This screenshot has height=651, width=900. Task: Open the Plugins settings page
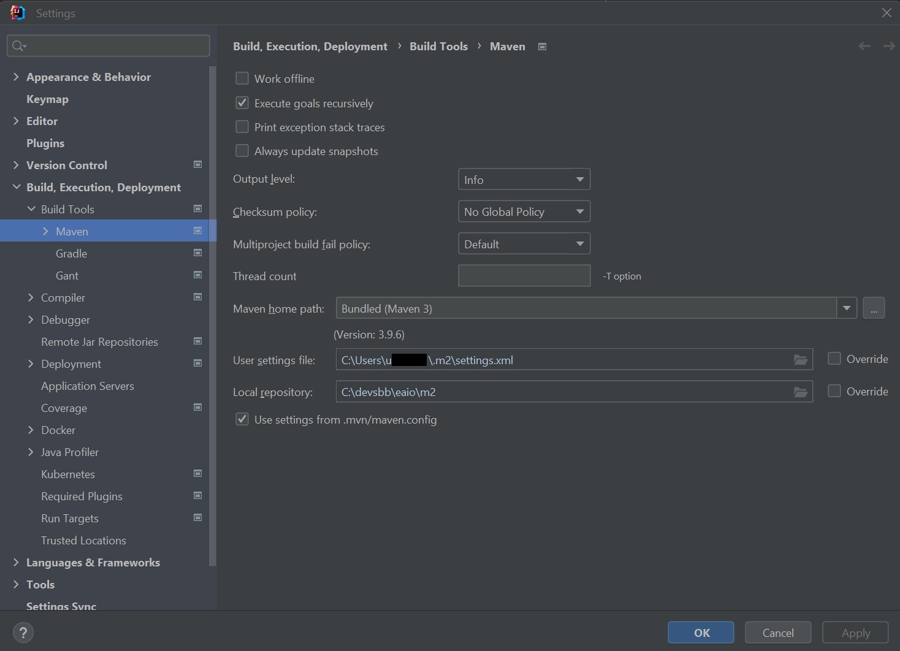pos(45,143)
